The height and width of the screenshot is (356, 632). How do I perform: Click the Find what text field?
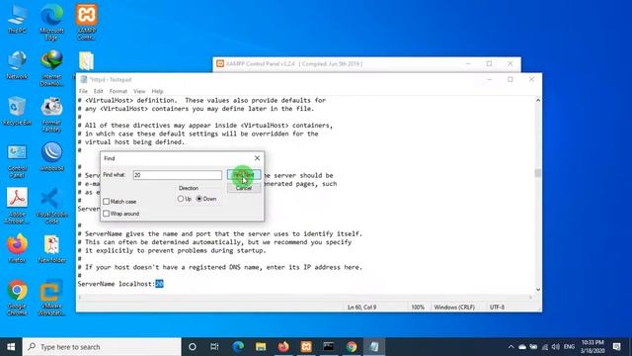(178, 175)
